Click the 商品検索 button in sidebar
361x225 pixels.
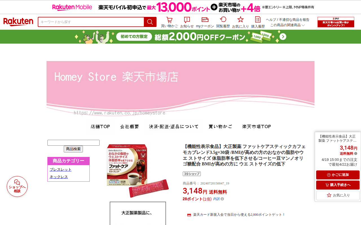[x=73, y=149]
